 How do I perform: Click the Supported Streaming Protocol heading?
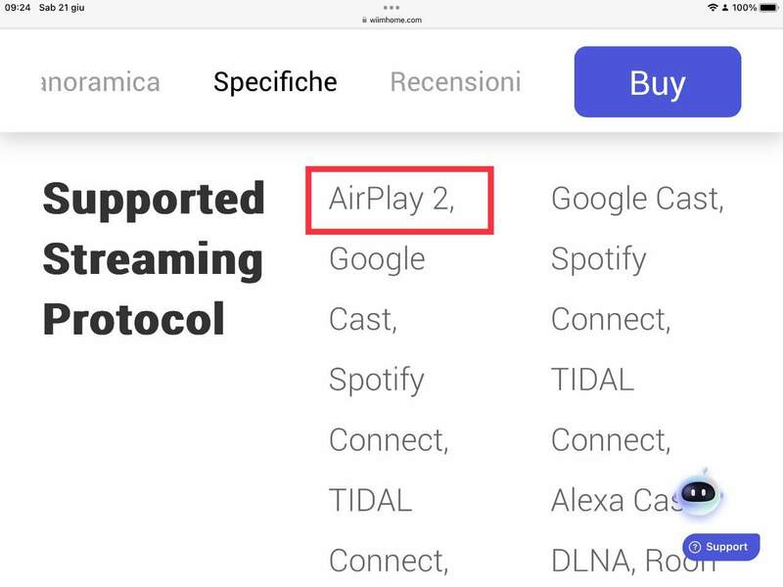coord(154,259)
